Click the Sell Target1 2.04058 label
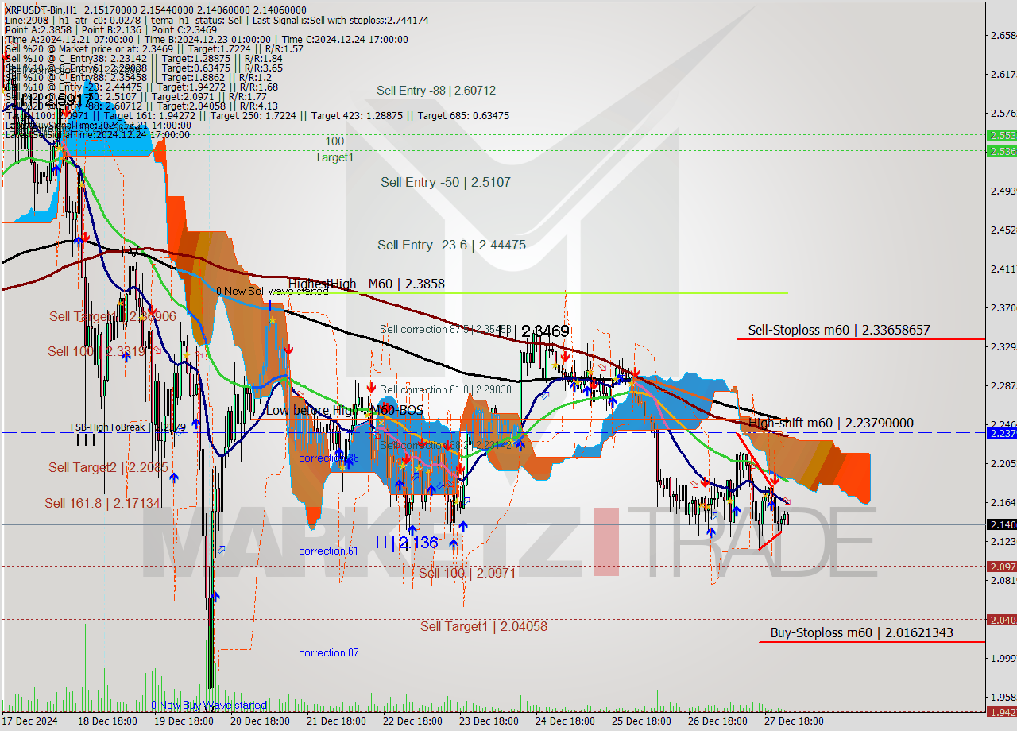The height and width of the screenshot is (731, 1017). coord(484,626)
